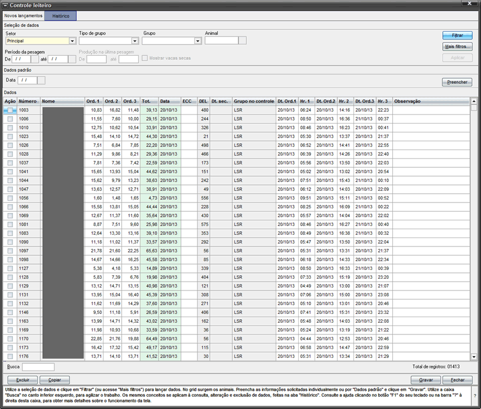Click the grid's scroll-up arrow

point(474,102)
